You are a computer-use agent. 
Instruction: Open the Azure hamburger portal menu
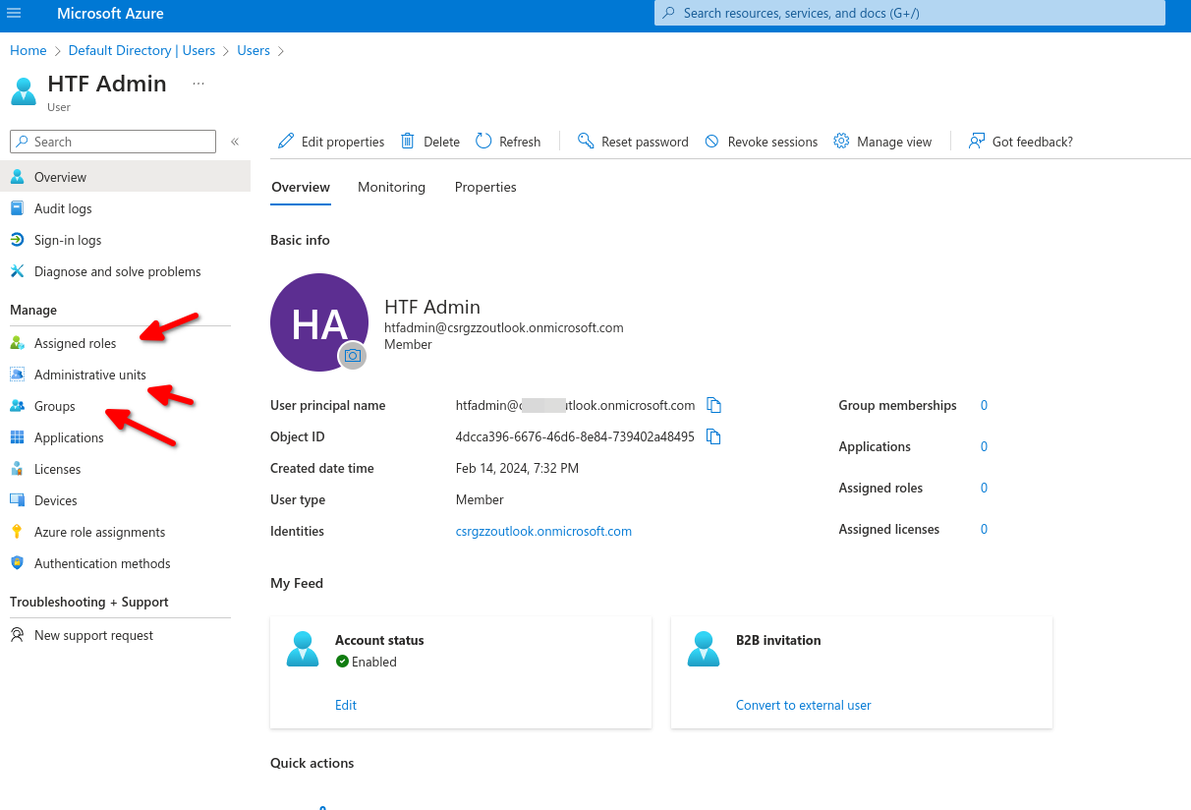[x=14, y=14]
